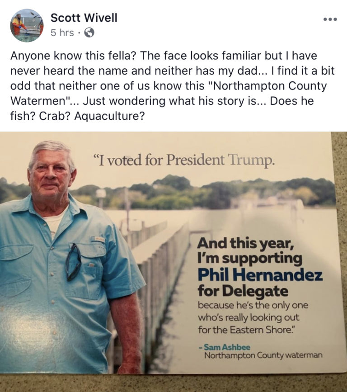Open the three-dots post options menu
The height and width of the screenshot is (392, 347).
(330, 20)
